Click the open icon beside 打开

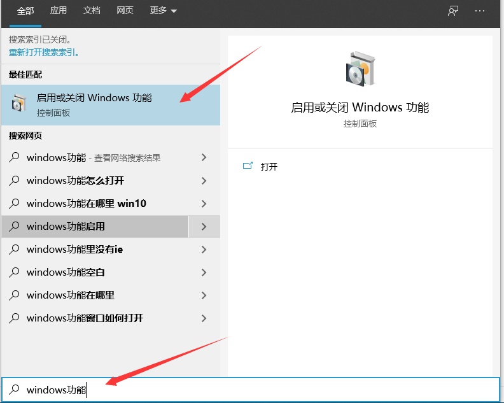click(248, 166)
